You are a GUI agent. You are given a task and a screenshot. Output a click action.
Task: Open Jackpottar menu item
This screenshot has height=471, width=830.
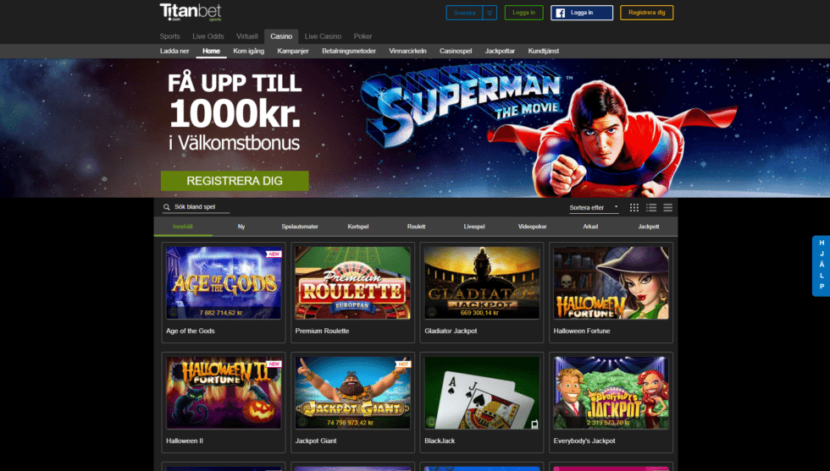[500, 52]
